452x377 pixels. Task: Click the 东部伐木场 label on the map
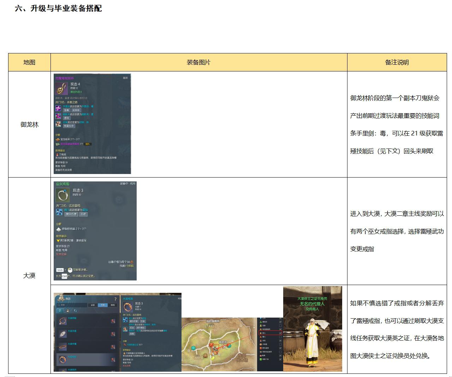242,358
